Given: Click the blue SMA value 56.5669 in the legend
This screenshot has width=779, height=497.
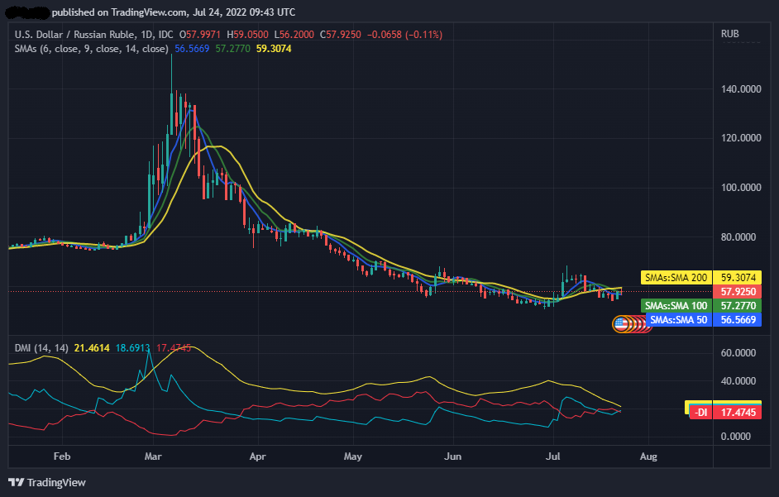Looking at the screenshot, I should pyautogui.click(x=192, y=49).
